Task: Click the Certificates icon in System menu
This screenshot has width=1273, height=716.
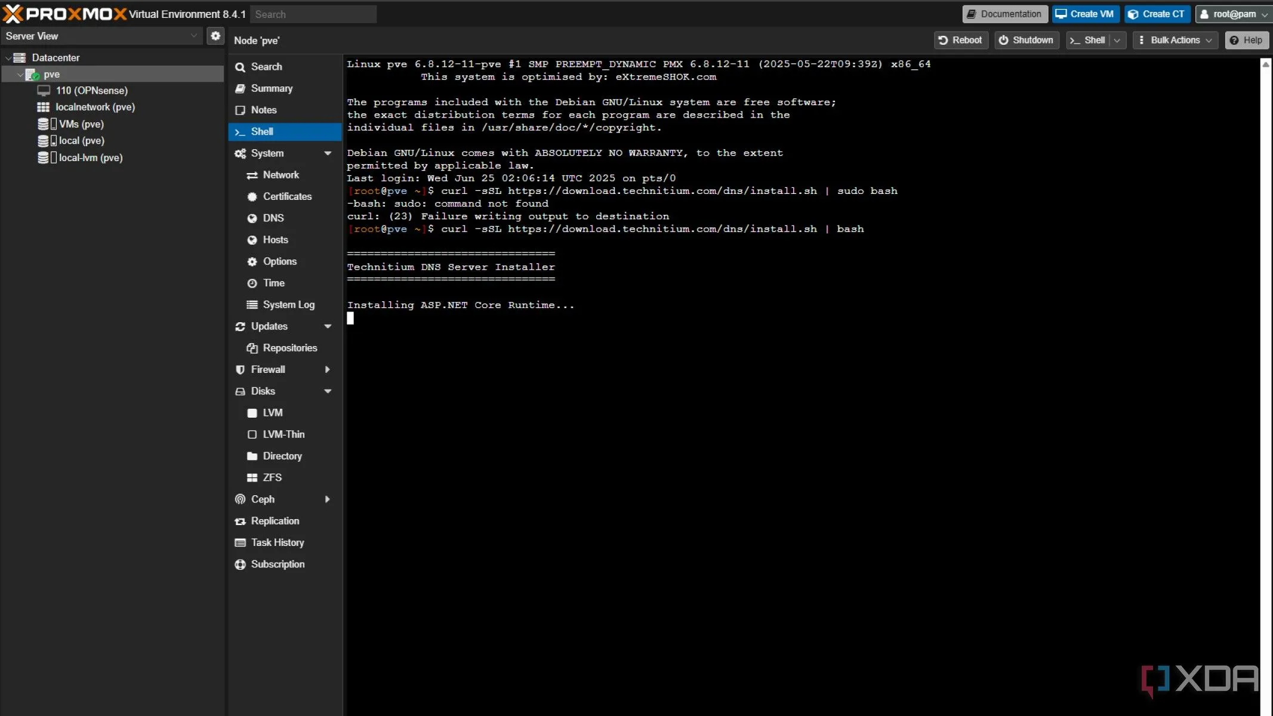Action: click(x=252, y=197)
